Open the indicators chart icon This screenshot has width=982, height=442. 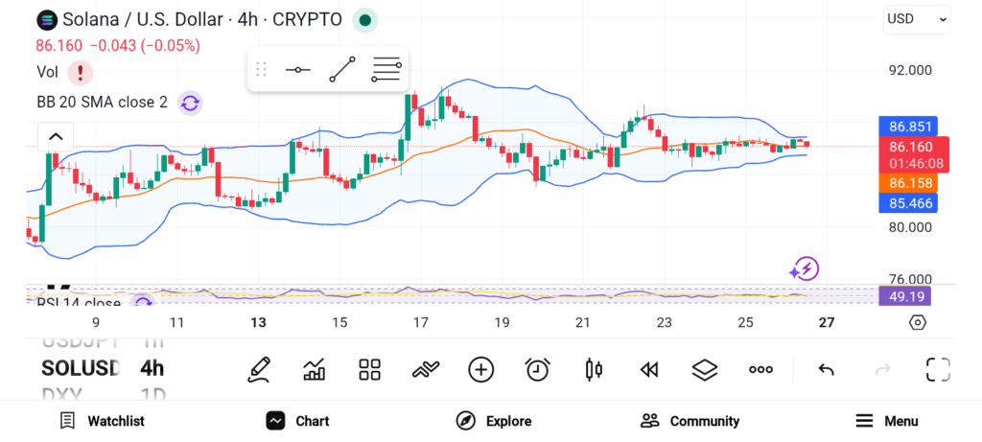(x=314, y=369)
